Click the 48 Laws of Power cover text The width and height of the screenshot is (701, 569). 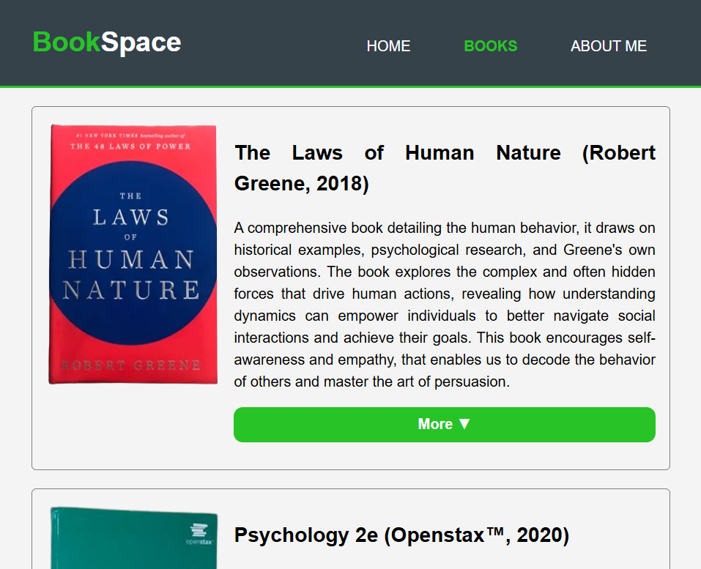click(130, 146)
